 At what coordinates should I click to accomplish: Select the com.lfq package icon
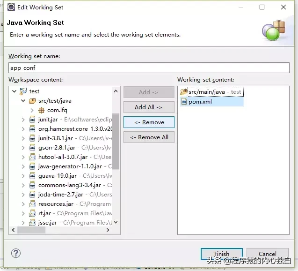(41, 110)
